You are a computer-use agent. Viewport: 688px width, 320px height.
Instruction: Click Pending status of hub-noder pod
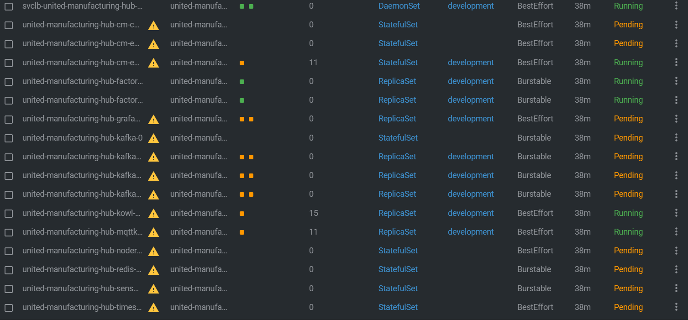point(628,251)
